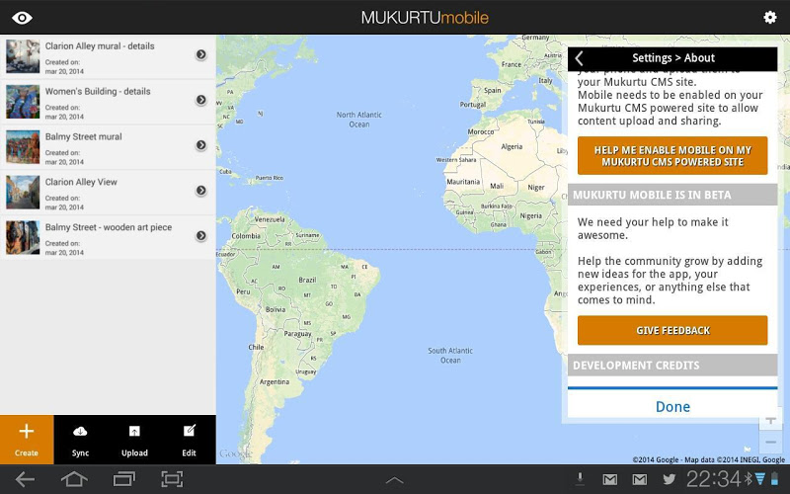Open arrow for Balmy Street - wooden art piece
The image size is (790, 494).
coord(201,236)
